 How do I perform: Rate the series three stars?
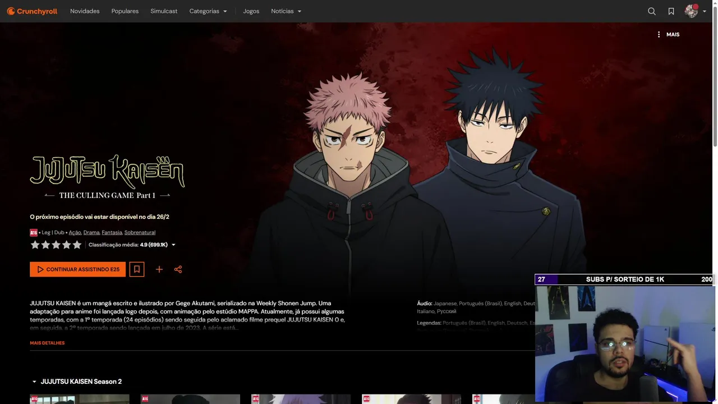pyautogui.click(x=56, y=245)
